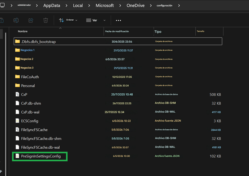Click the FileSyncFSCache database file icon
The height and width of the screenshot is (176, 249).
17,130
